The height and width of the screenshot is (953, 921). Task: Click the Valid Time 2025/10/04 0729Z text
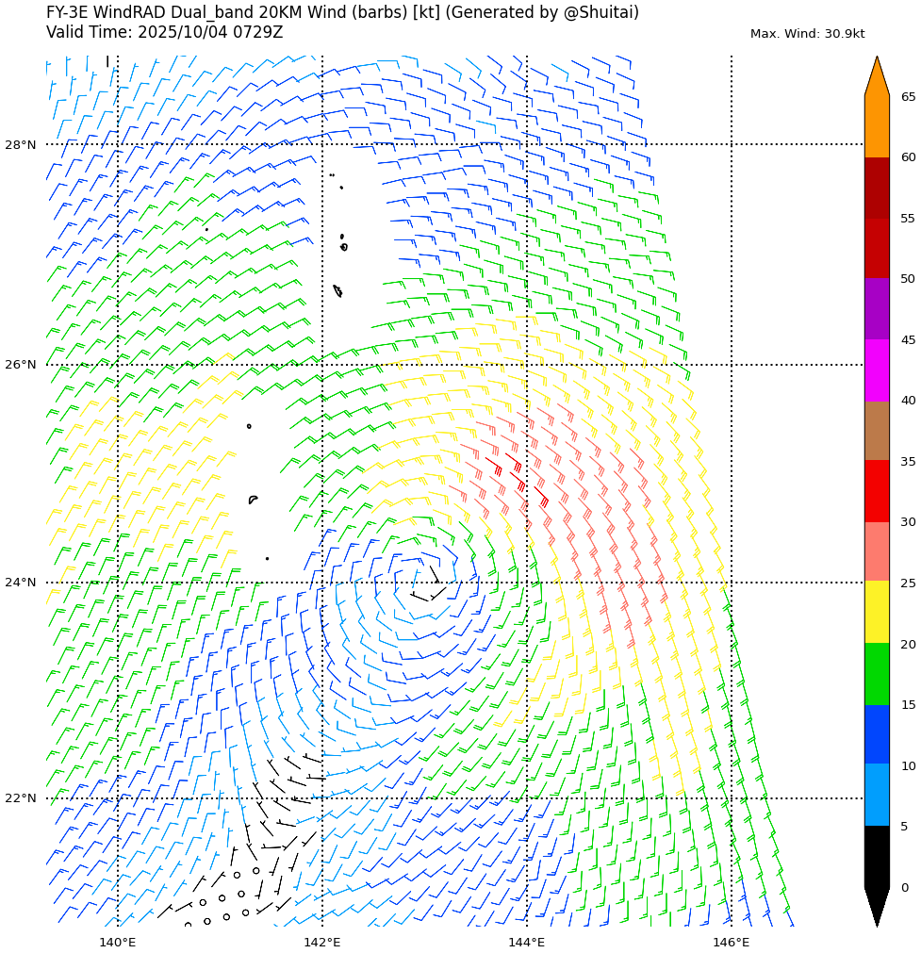(164, 33)
